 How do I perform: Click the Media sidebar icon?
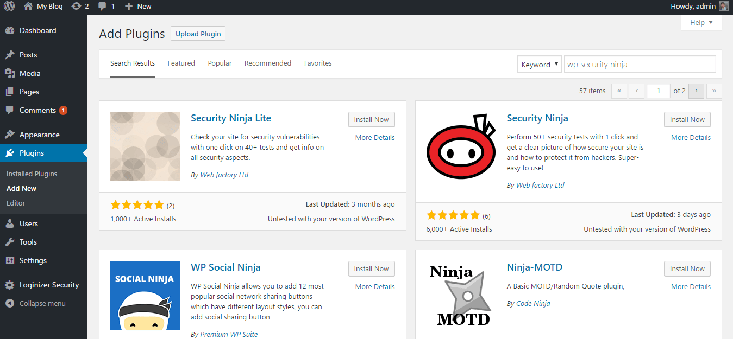click(10, 73)
